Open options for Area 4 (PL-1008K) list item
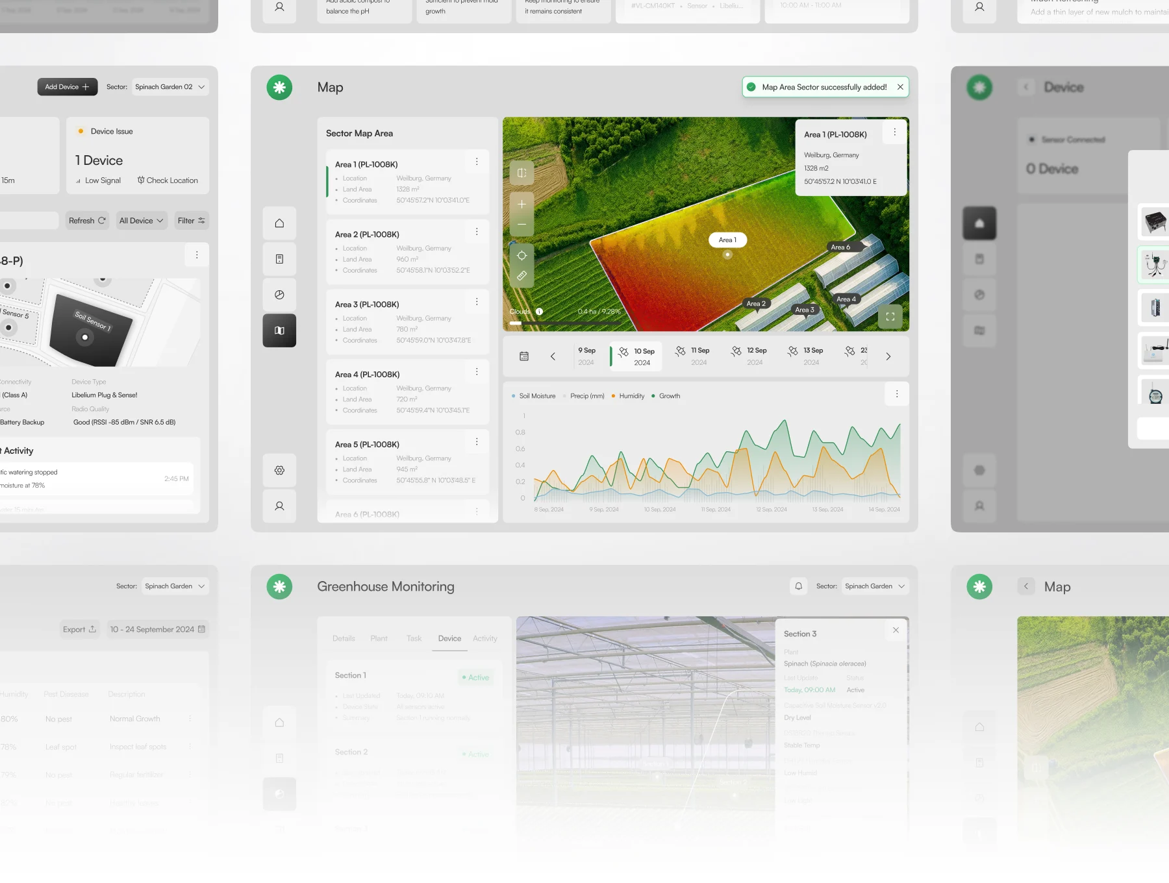 click(x=477, y=372)
